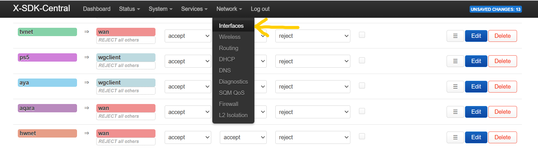Open the middle accept dropdown for hwnet

coord(243,137)
